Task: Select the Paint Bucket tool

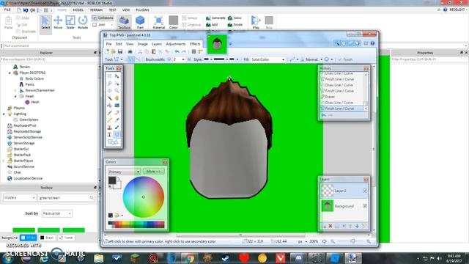Action: tap(109, 106)
